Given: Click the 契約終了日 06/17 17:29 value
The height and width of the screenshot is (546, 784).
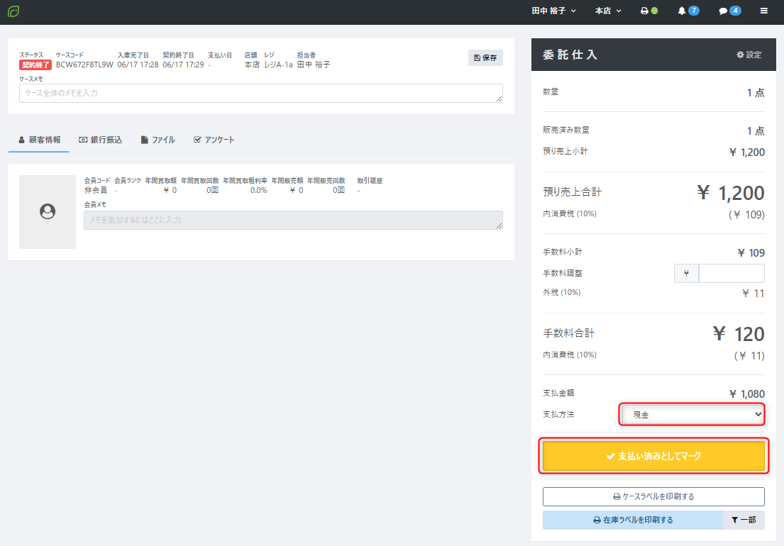Looking at the screenshot, I should [x=183, y=65].
